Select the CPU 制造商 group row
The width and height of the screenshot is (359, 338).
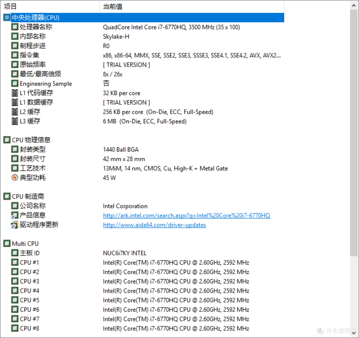point(28,196)
